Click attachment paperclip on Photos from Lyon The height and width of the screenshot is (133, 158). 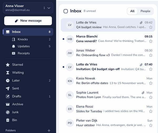[x=143, y=93]
